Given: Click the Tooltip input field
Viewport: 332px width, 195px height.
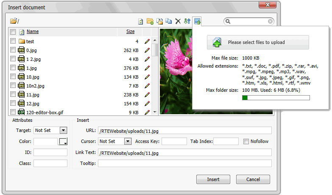Looking at the screenshot, I should coord(184,163).
